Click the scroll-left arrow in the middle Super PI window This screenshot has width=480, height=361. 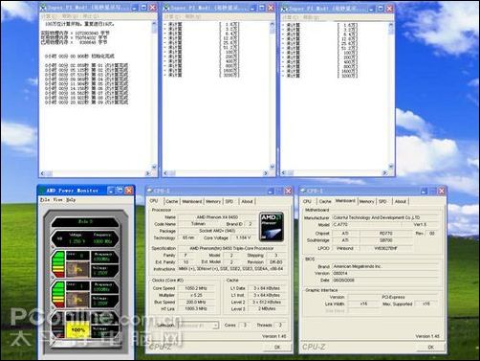coord(165,173)
